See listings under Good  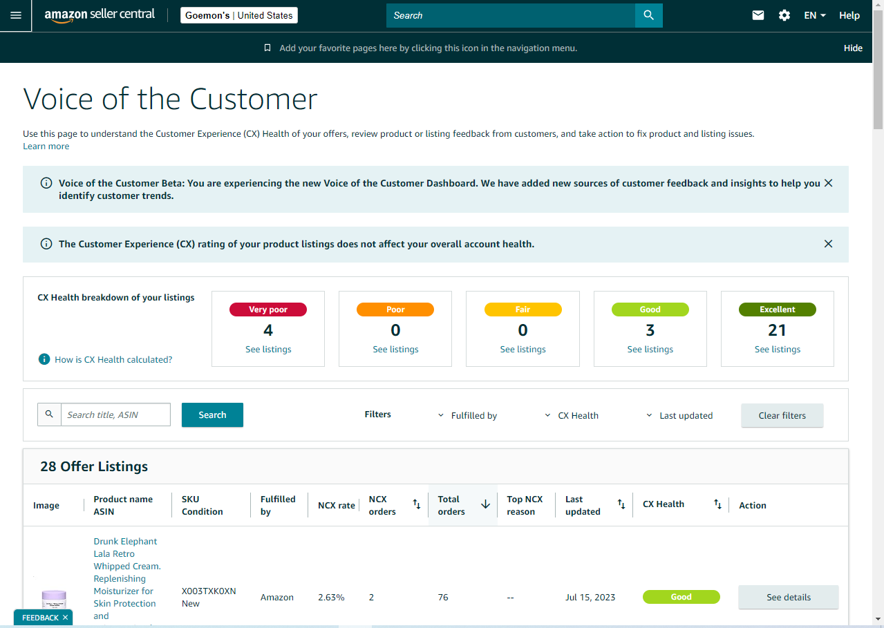point(650,350)
